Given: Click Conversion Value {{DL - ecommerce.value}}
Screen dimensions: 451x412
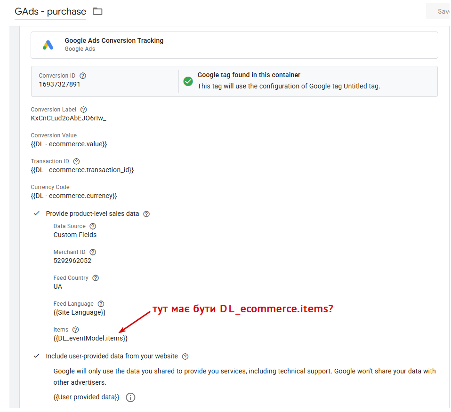Looking at the screenshot, I should [x=69, y=144].
